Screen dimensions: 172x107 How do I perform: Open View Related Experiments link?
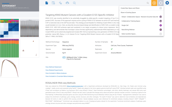tap(54, 70)
